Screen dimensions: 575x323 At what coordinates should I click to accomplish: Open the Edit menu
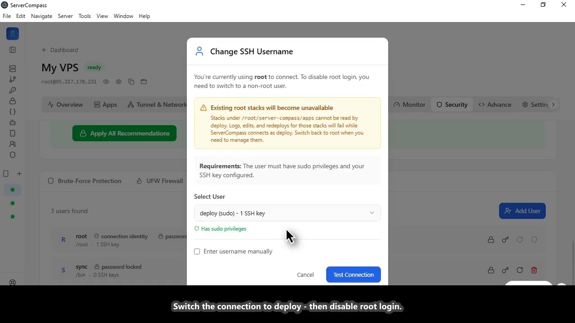click(21, 16)
